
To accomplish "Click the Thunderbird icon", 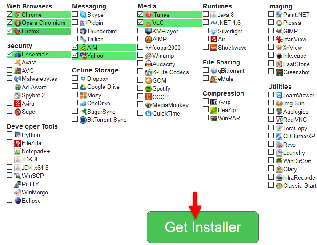I will coord(83,31).
